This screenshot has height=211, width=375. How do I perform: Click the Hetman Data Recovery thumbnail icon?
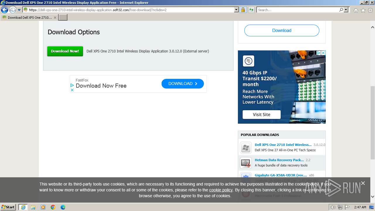click(246, 163)
